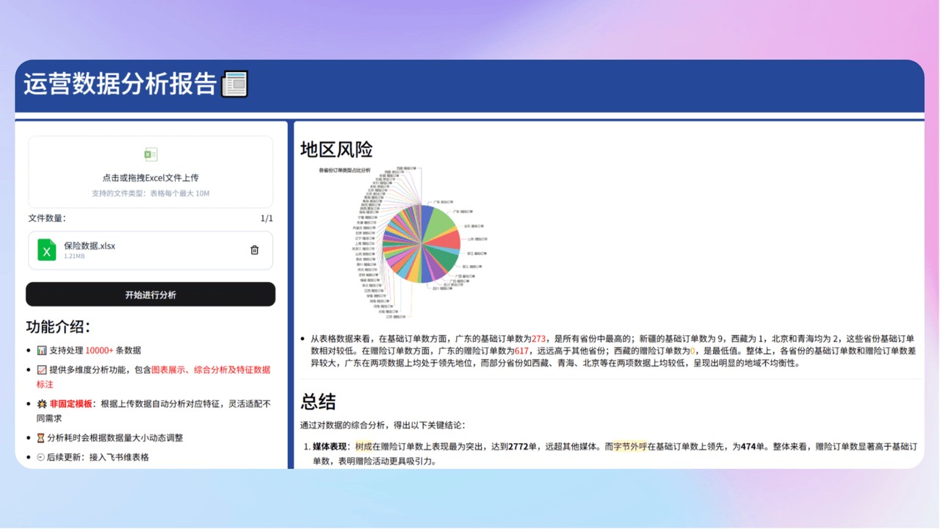The width and height of the screenshot is (940, 529).
Task: Click the icon before 非固定模板
Action: [x=42, y=404]
